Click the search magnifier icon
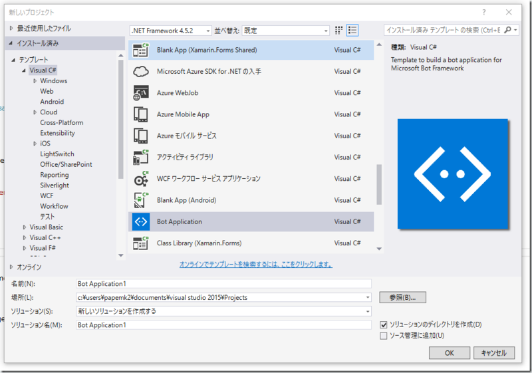Screen dimensions: 532x373 [x=507, y=30]
